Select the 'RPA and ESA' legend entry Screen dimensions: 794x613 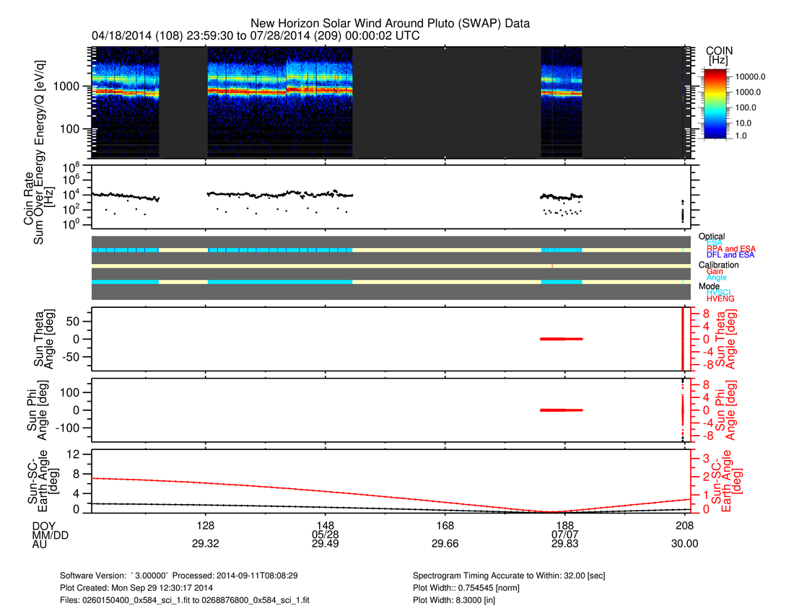coord(730,249)
